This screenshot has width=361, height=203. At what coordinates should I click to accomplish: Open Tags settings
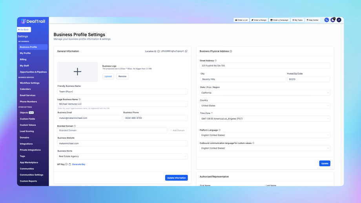coord(22,156)
